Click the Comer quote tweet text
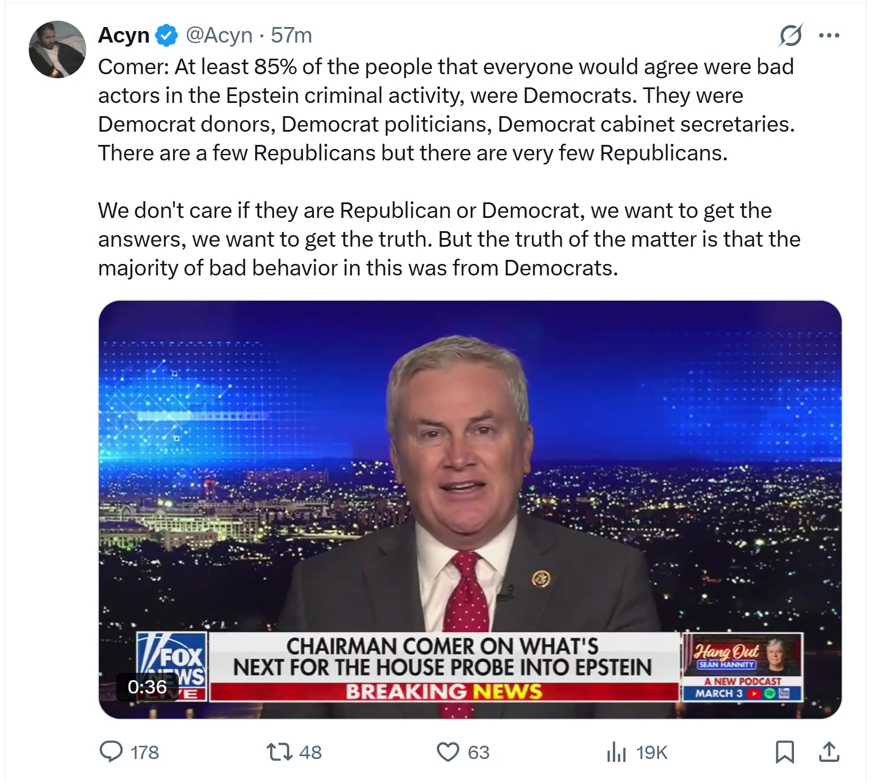875x782 pixels. click(x=448, y=167)
